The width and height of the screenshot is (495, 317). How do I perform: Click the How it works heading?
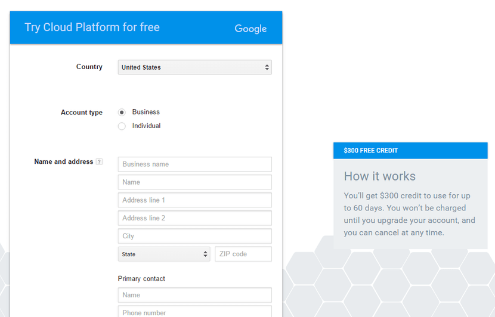[380, 176]
